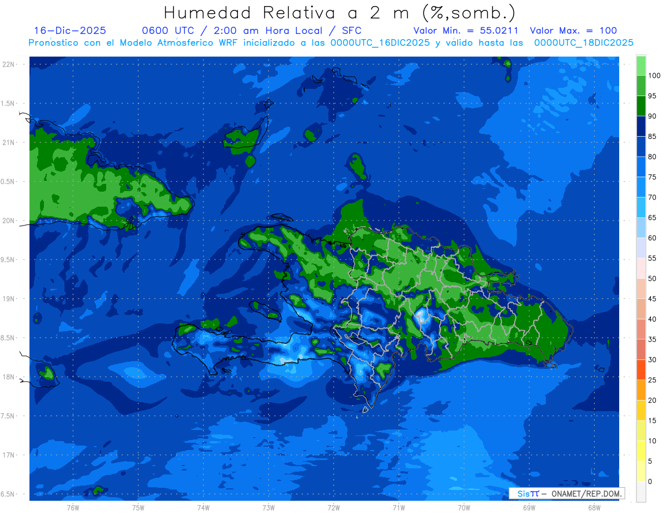Viewport: 667px width, 515px height.
Task: Click the '72W' longitude label
Action: coord(333,508)
